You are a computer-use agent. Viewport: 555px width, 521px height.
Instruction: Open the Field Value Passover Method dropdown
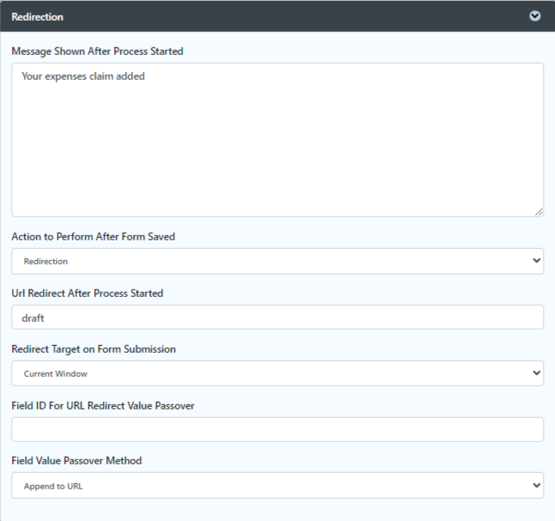(x=278, y=485)
